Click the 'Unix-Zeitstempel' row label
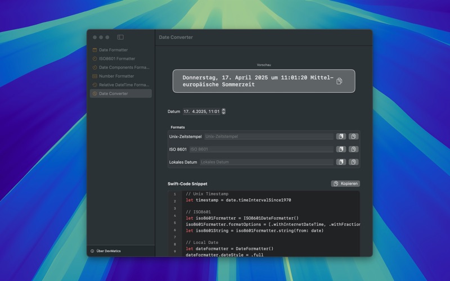Viewport: 450px width, 281px height. 185,137
